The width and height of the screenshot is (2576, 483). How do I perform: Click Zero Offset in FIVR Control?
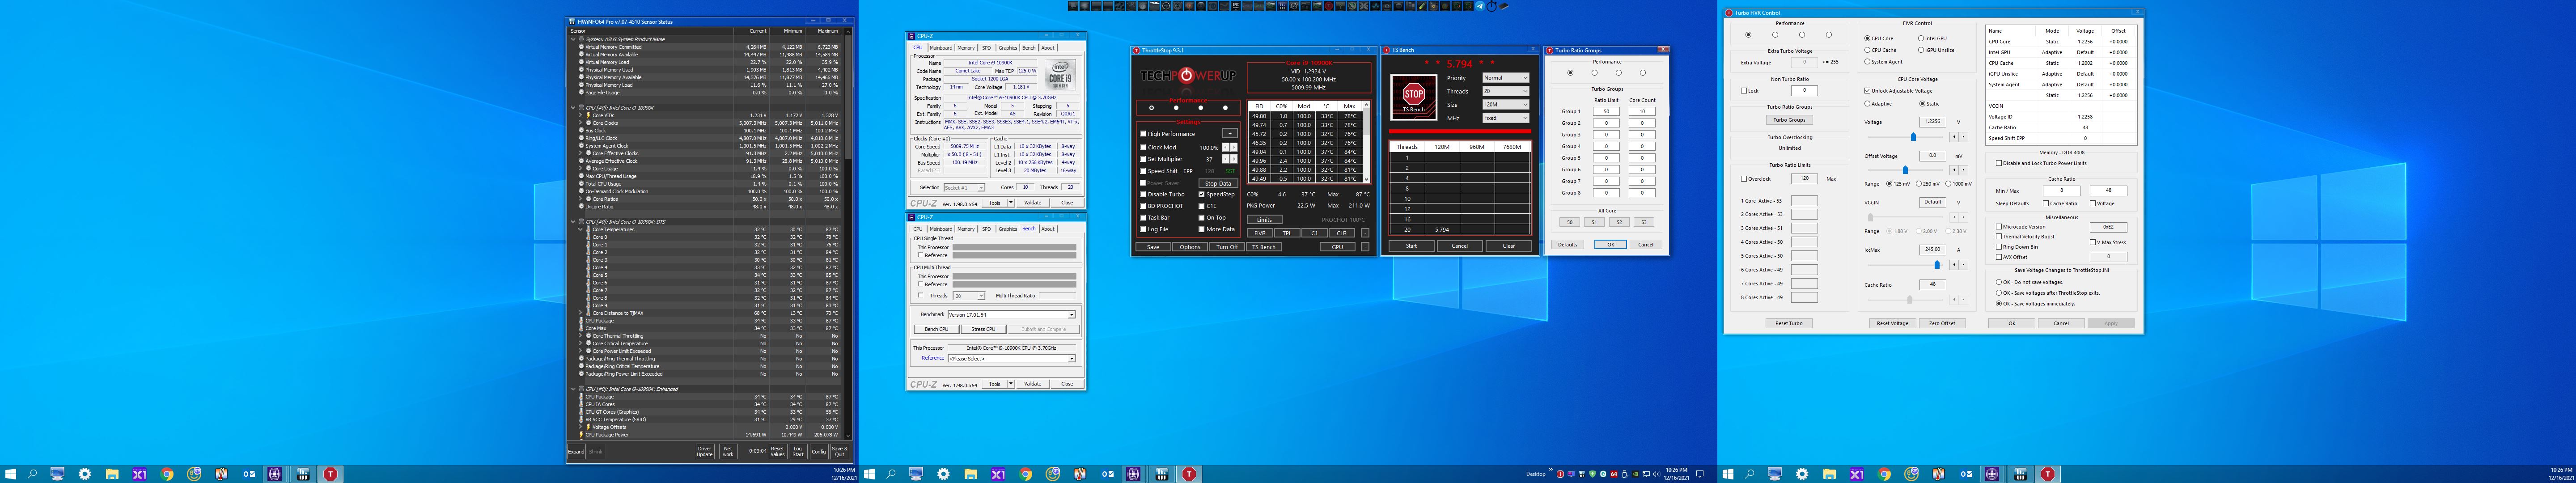pyautogui.click(x=1942, y=323)
